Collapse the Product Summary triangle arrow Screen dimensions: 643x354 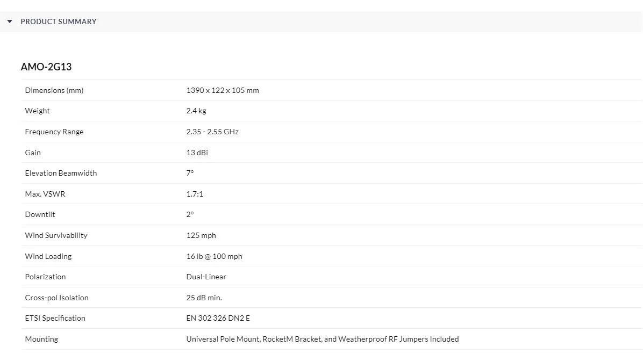[x=10, y=21]
